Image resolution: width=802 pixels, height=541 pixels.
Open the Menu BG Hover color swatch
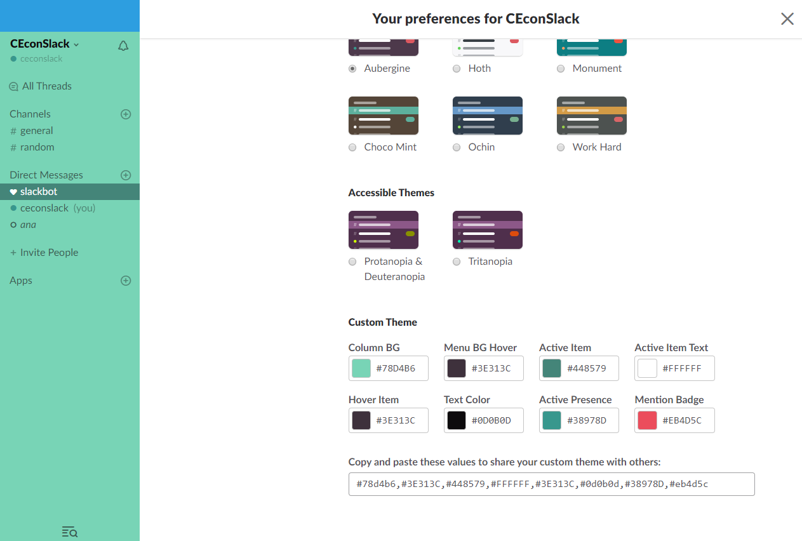coord(457,368)
